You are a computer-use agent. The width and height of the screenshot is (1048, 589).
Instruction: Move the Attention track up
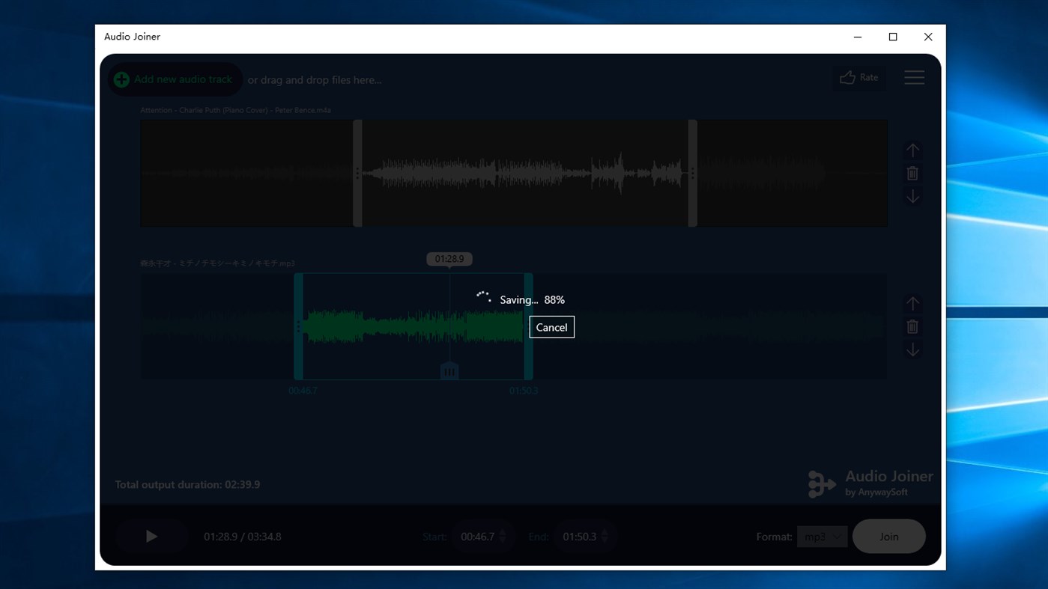click(x=912, y=150)
